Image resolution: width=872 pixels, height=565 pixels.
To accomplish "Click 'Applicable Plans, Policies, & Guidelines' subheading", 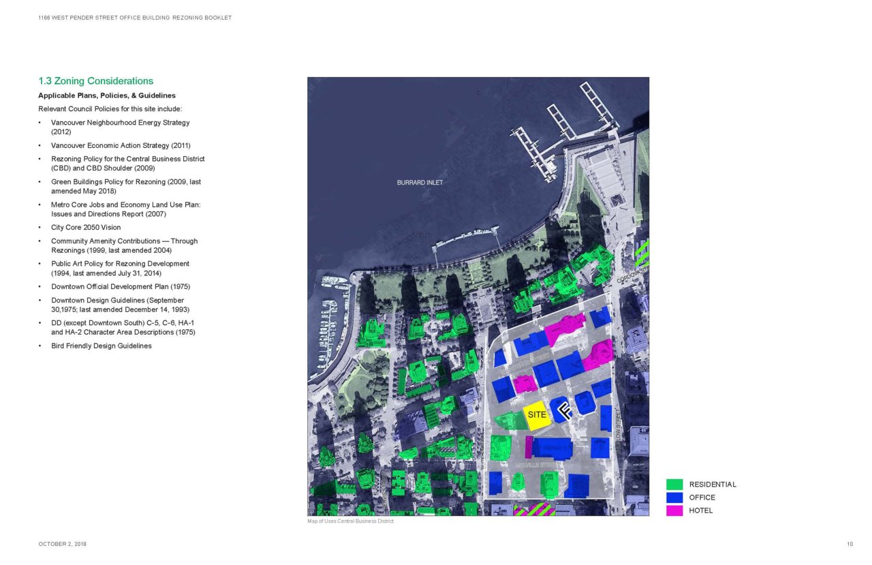I will (x=107, y=95).
